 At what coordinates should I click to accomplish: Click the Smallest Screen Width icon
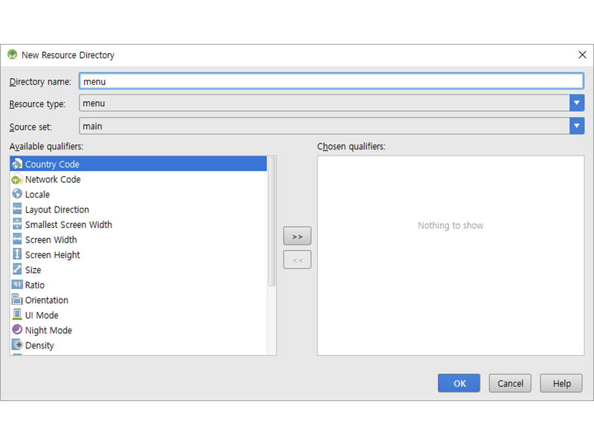[17, 224]
